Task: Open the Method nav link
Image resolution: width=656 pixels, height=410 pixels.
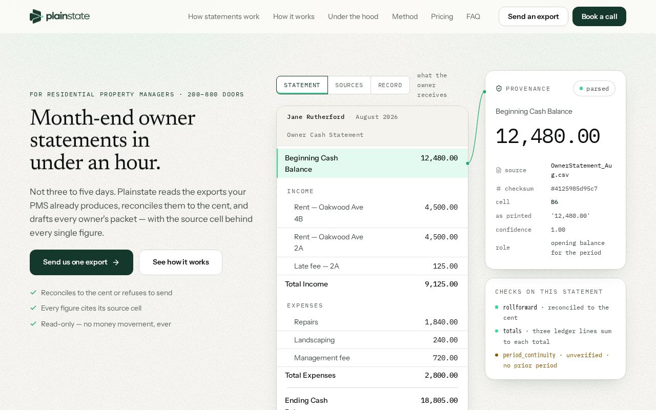Action: [x=405, y=16]
